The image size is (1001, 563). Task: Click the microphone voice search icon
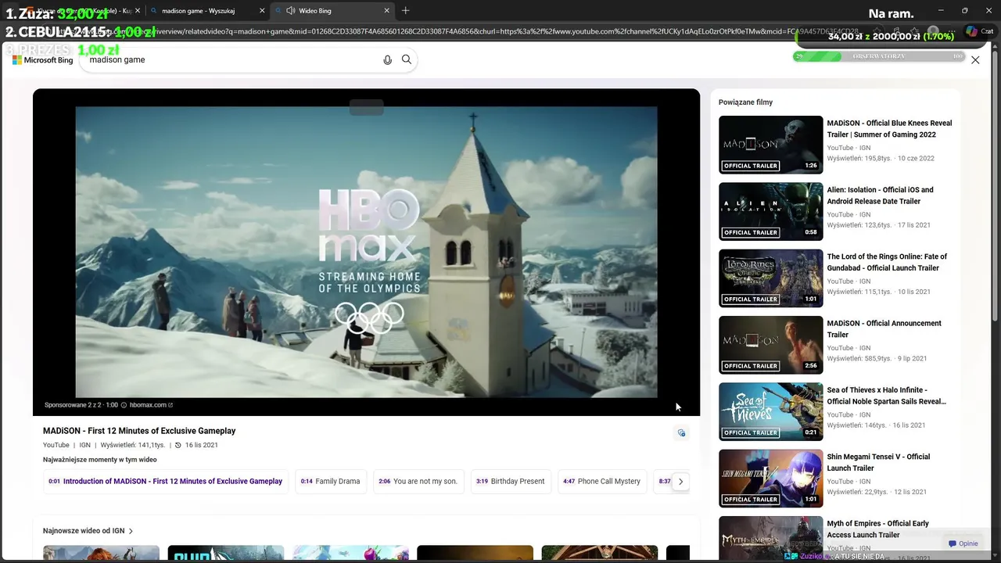point(387,59)
